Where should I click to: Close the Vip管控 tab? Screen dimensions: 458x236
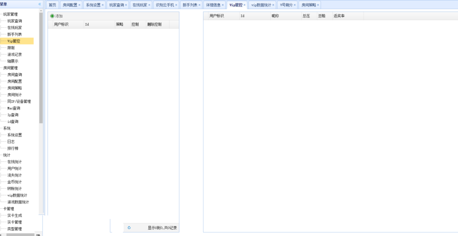pyautogui.click(x=245, y=5)
